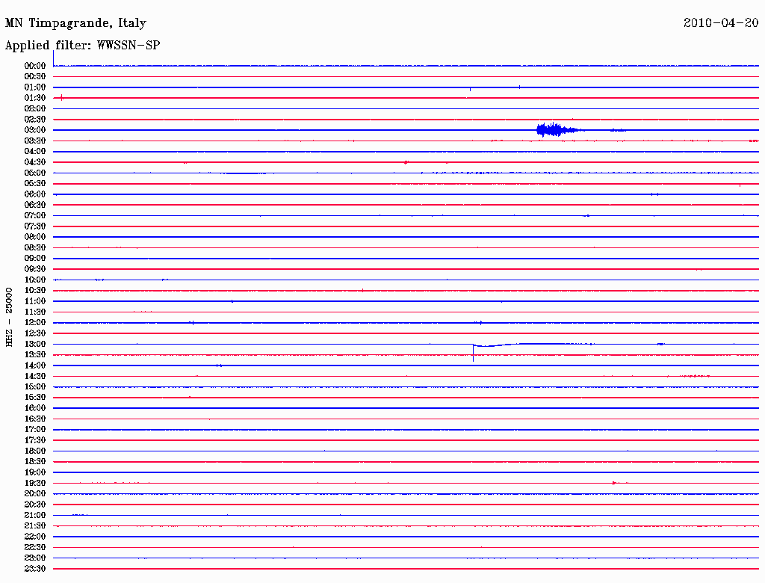Click the 07:30 time label
The image size is (765, 583).
tap(35, 226)
